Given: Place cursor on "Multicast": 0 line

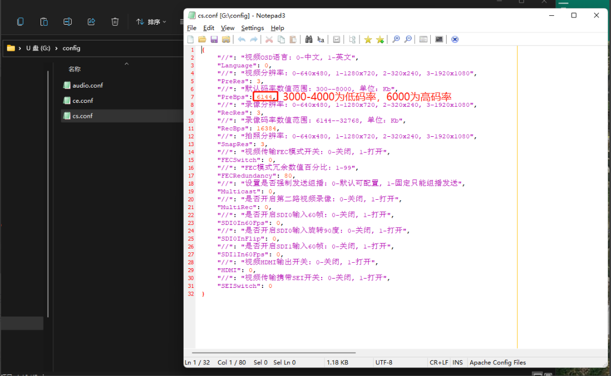Looking at the screenshot, I should [246, 192].
